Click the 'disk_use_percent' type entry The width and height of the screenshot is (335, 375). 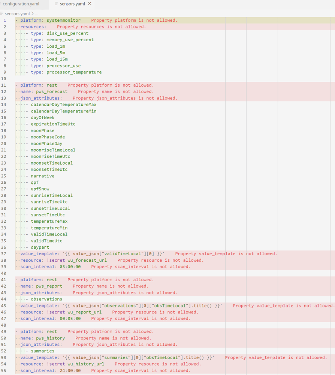pyautogui.click(x=69, y=33)
